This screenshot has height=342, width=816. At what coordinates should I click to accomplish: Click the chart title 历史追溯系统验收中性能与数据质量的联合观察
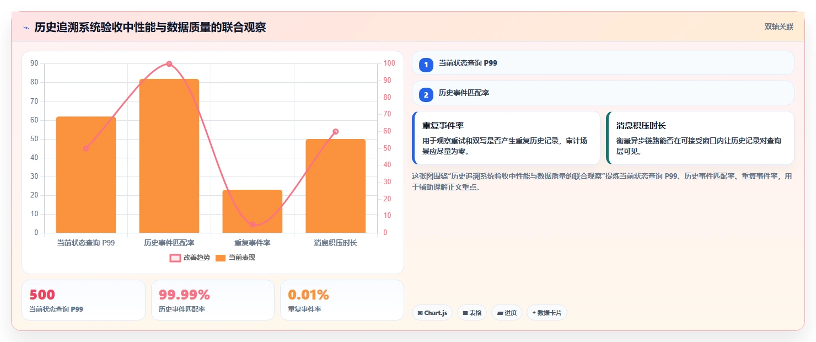[x=150, y=27]
